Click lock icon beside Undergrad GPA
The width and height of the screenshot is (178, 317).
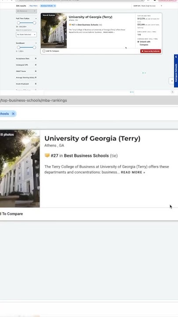point(36,65)
